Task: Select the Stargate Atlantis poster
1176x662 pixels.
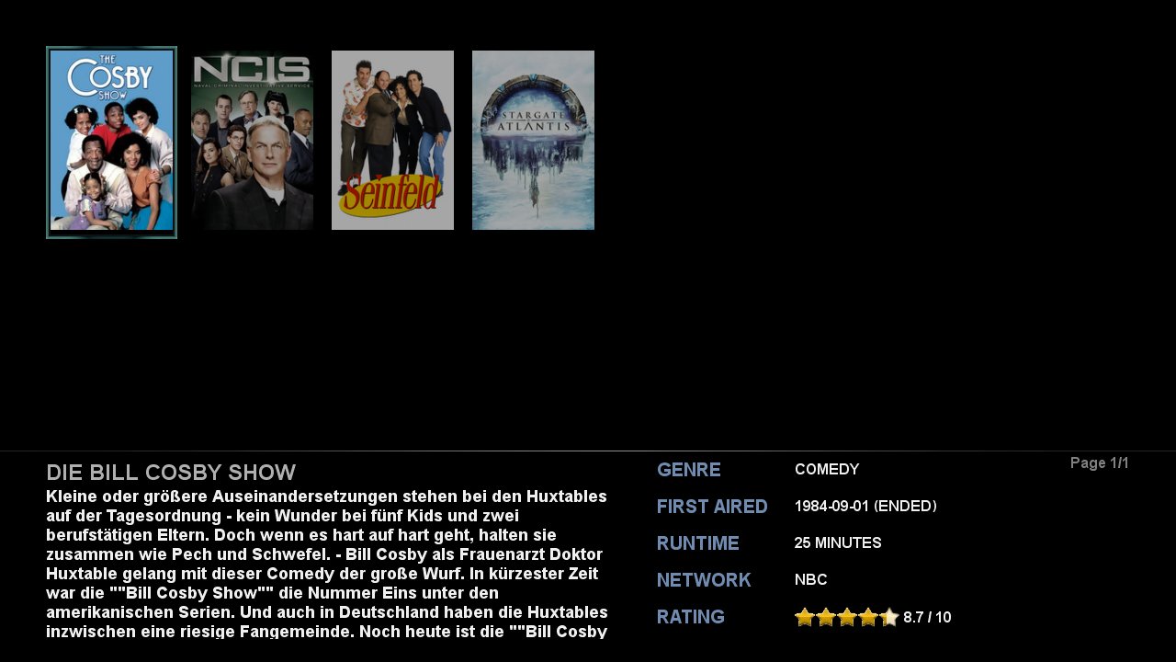Action: [x=533, y=140]
